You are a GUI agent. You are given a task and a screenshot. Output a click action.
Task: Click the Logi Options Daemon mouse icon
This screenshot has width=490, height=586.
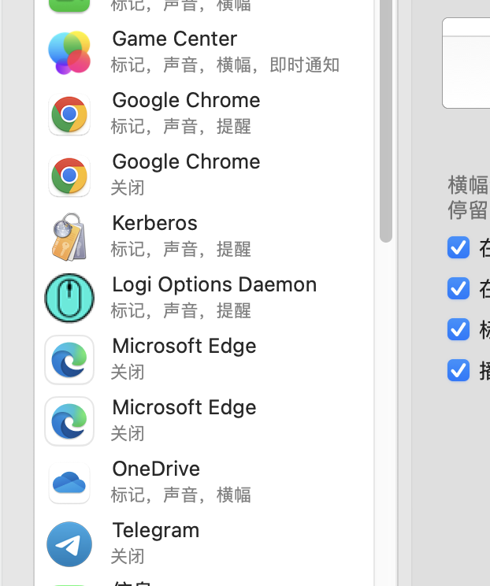click(x=69, y=299)
